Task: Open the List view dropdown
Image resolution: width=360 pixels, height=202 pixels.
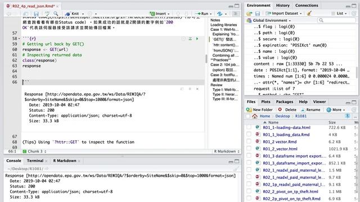Action: [339, 13]
